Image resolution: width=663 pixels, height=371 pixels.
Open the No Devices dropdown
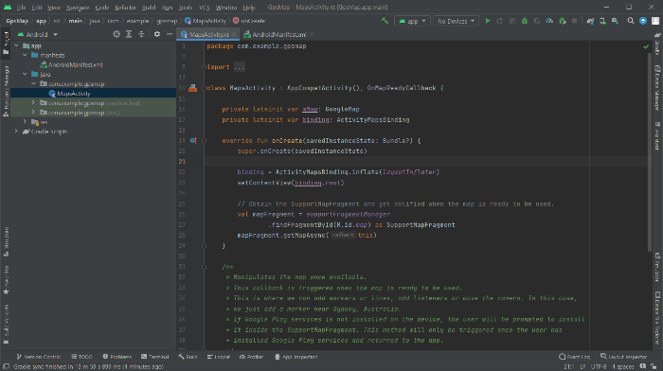(x=456, y=21)
